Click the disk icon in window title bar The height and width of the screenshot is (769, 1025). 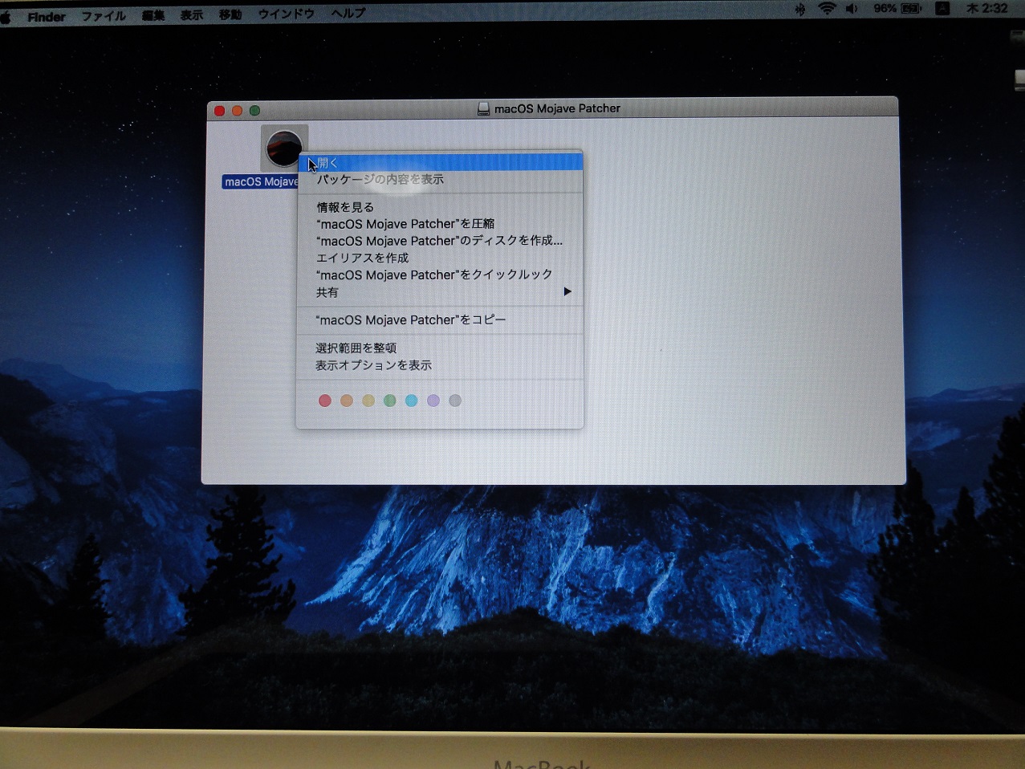483,108
